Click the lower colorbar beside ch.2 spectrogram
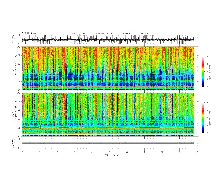Image resolution: width=222 pixels, height=171 pixels. click(x=203, y=118)
